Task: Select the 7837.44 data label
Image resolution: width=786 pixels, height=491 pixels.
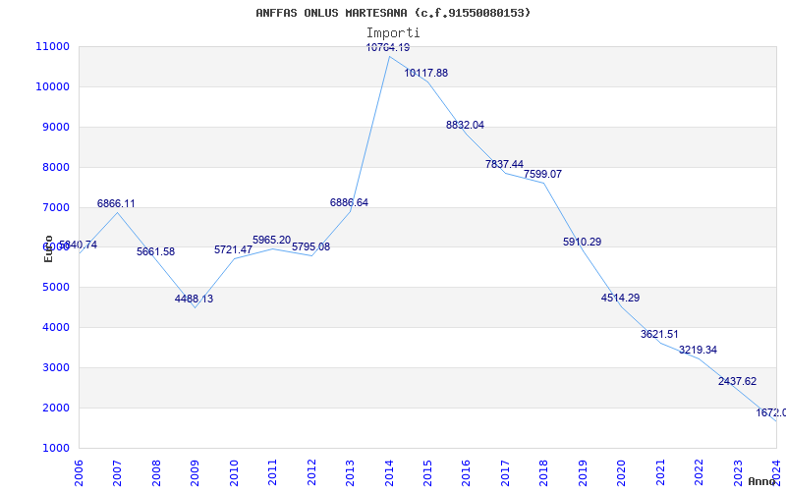Action: (504, 164)
